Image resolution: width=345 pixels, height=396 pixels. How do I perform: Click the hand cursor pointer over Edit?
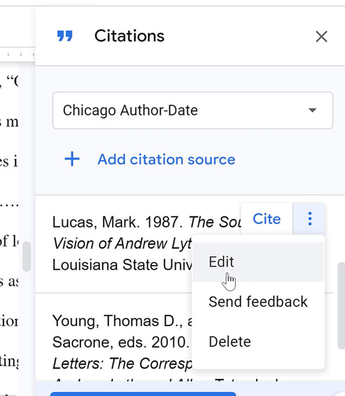click(229, 278)
